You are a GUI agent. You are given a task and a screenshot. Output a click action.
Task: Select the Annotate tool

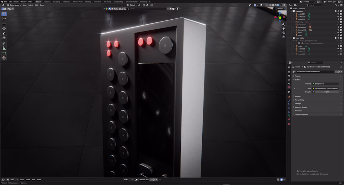pos(4,43)
